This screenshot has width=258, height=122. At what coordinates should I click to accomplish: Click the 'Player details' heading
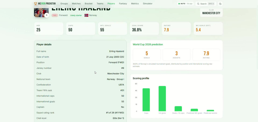coord(44,44)
